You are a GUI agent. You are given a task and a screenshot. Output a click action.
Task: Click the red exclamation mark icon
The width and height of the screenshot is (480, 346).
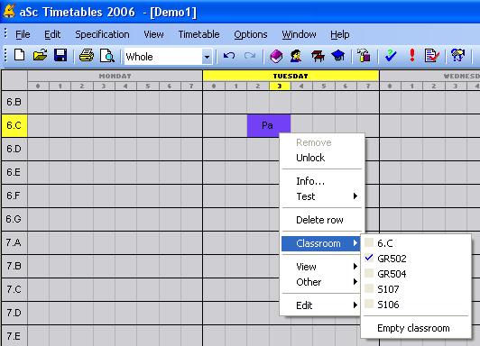(x=412, y=56)
